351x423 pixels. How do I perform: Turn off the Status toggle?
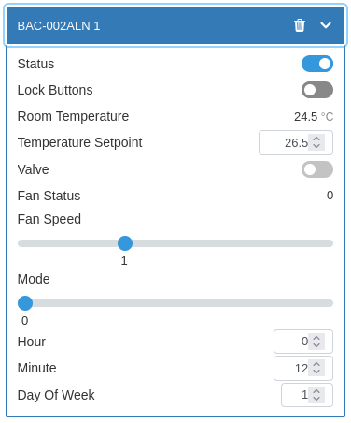pos(317,64)
